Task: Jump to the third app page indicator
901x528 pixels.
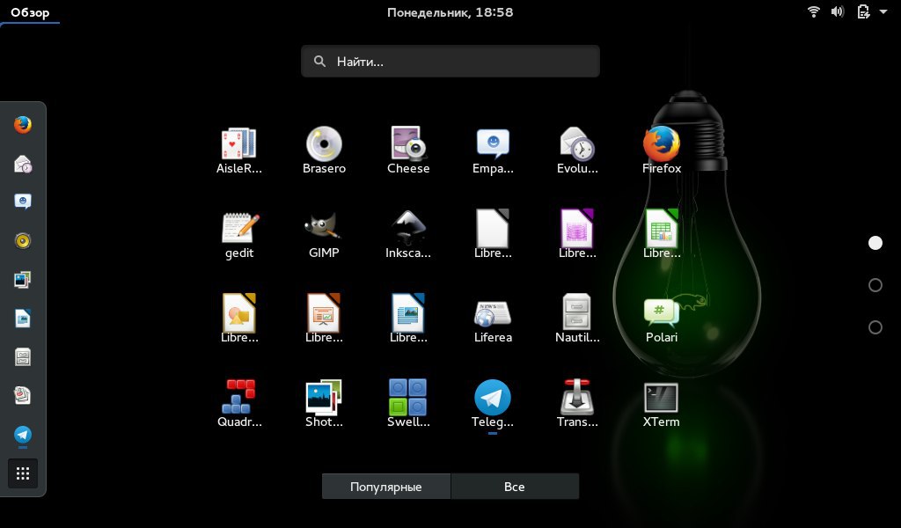Action: 875,326
